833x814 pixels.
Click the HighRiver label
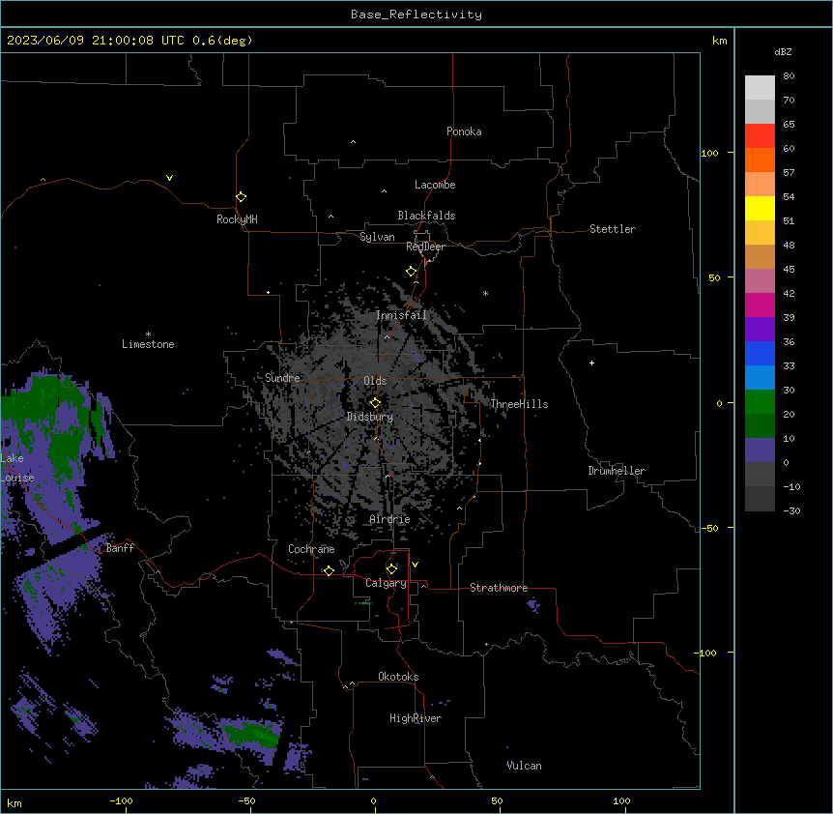[416, 718]
